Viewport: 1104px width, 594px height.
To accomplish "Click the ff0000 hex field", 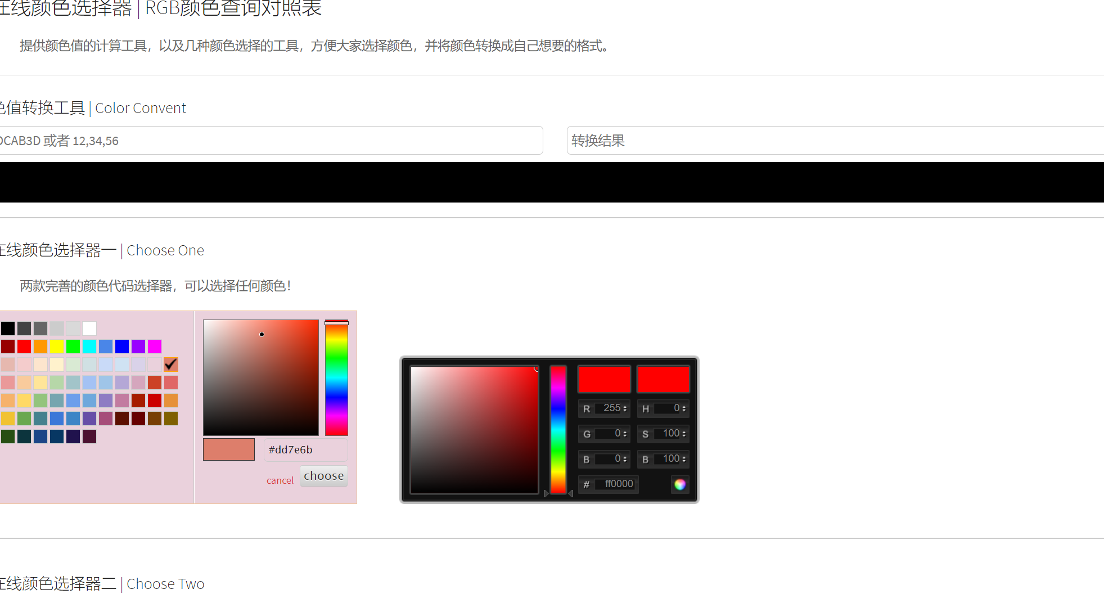I will [x=618, y=484].
